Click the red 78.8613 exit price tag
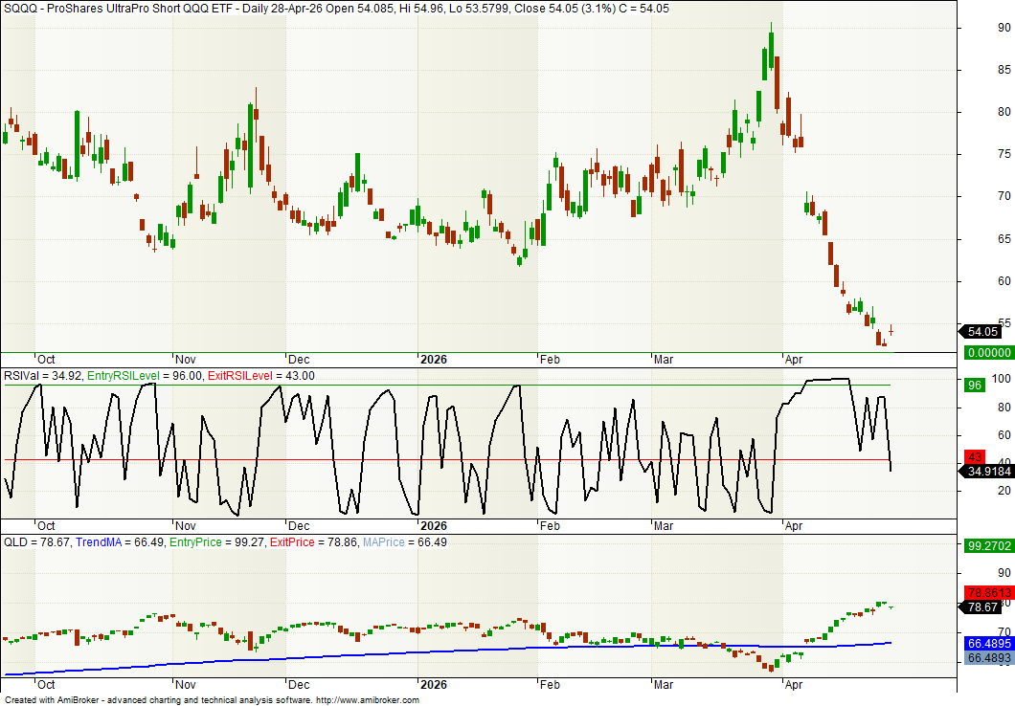 986,593
